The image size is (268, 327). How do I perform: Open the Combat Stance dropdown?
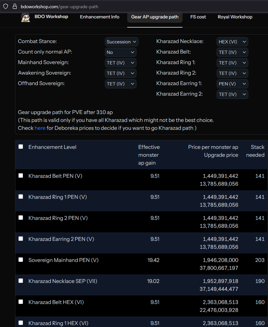121,42
